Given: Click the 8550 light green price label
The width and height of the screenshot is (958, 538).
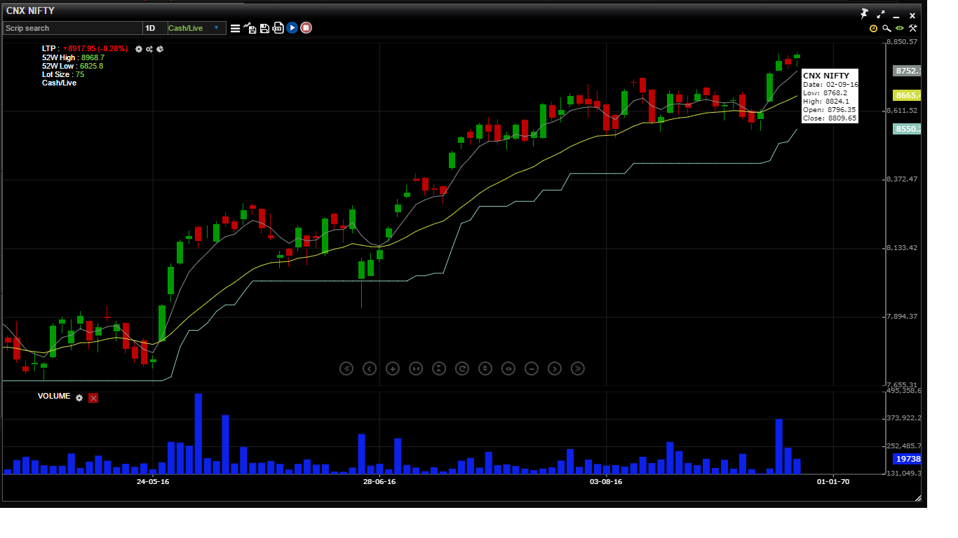Looking at the screenshot, I should point(907,129).
